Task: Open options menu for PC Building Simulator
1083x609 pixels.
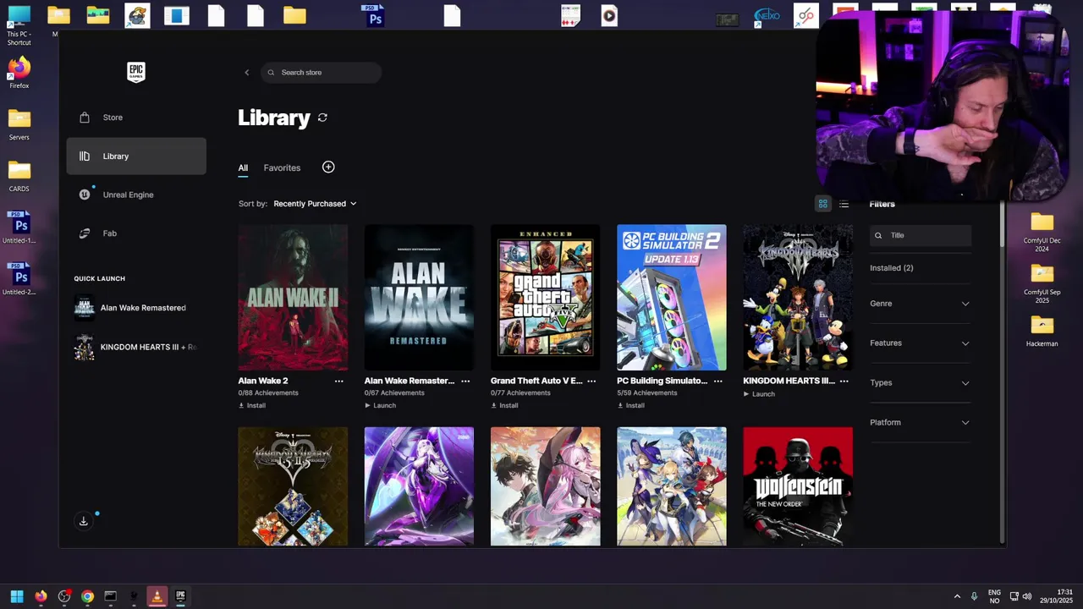Action: click(x=718, y=381)
